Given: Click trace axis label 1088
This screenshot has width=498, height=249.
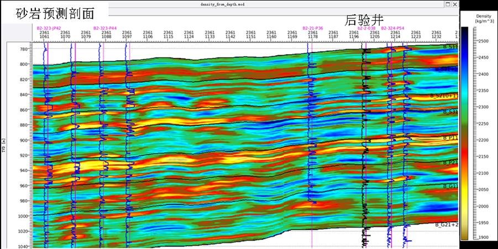Looking at the screenshot, I should coord(106,36).
